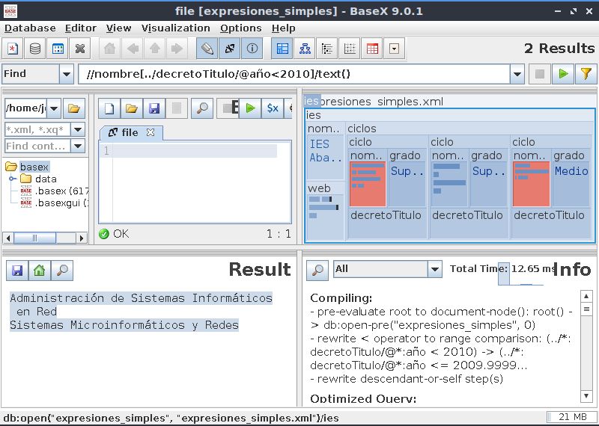Select the data folder in project tree

pos(46,179)
